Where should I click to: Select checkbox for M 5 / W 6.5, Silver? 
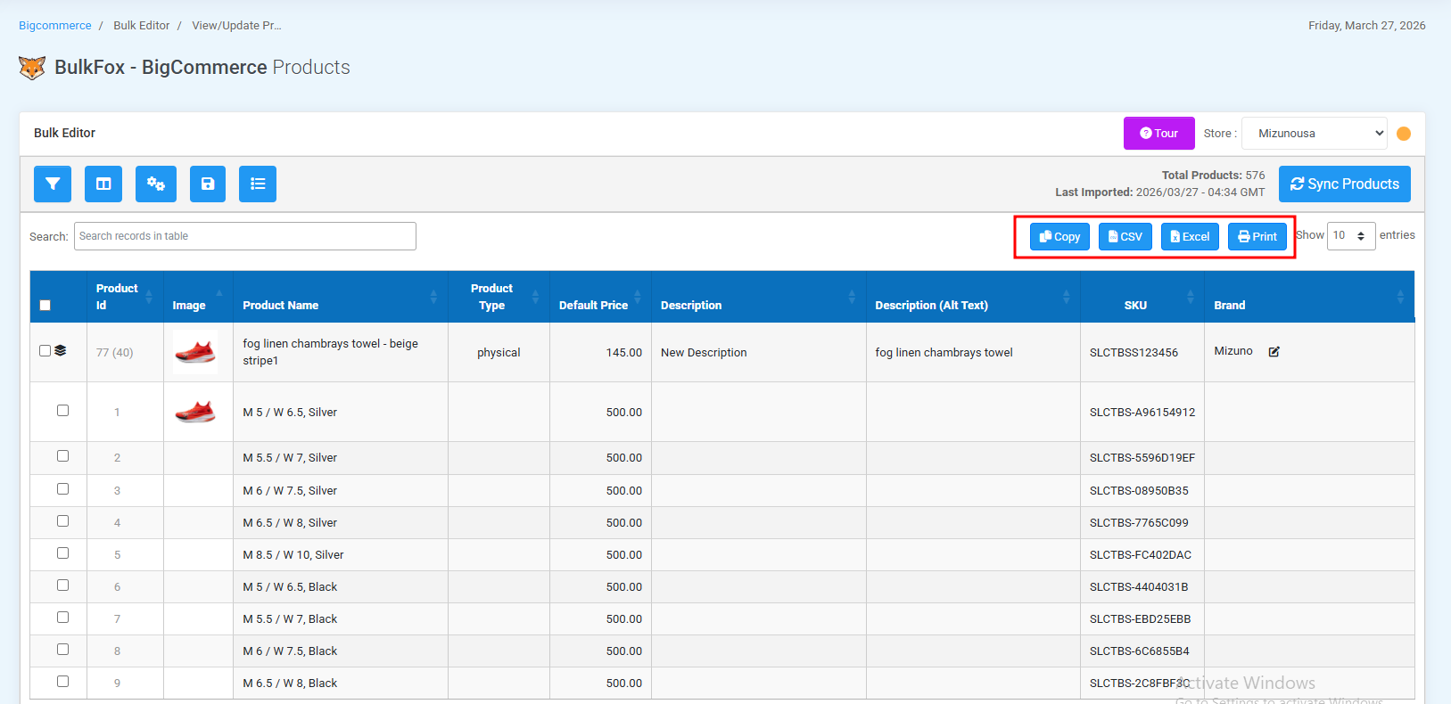(62, 410)
